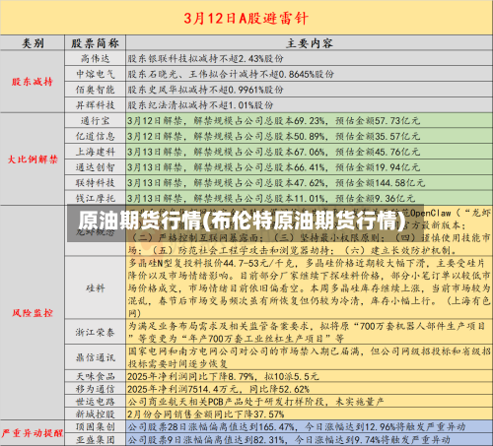Select the 中熔电气 stock name cell
Screen dimensions: 493x446
[95, 74]
